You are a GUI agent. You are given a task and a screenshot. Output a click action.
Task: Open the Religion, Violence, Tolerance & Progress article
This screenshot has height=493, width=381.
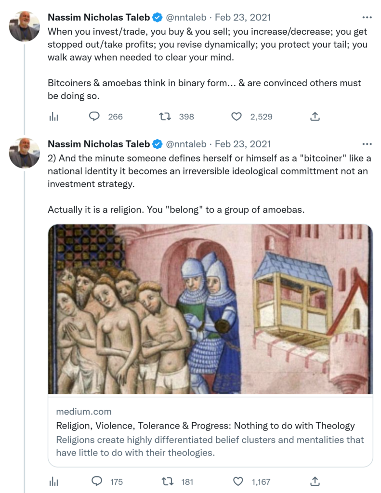205,426
